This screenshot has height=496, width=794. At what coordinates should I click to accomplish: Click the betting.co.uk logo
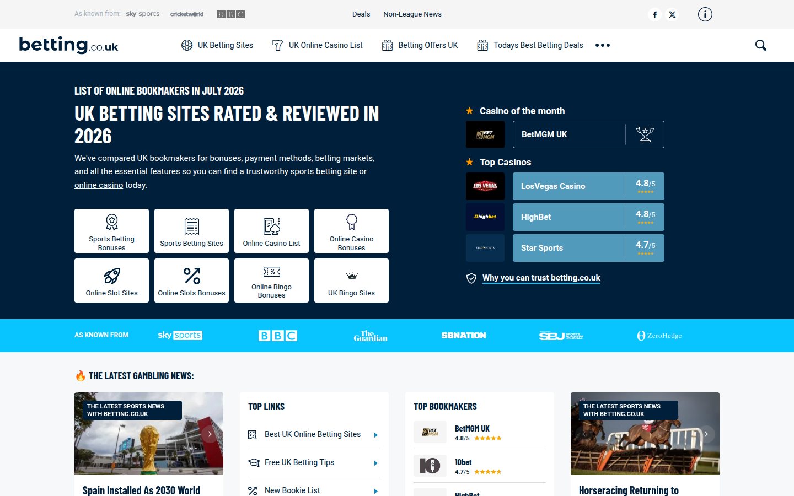69,45
